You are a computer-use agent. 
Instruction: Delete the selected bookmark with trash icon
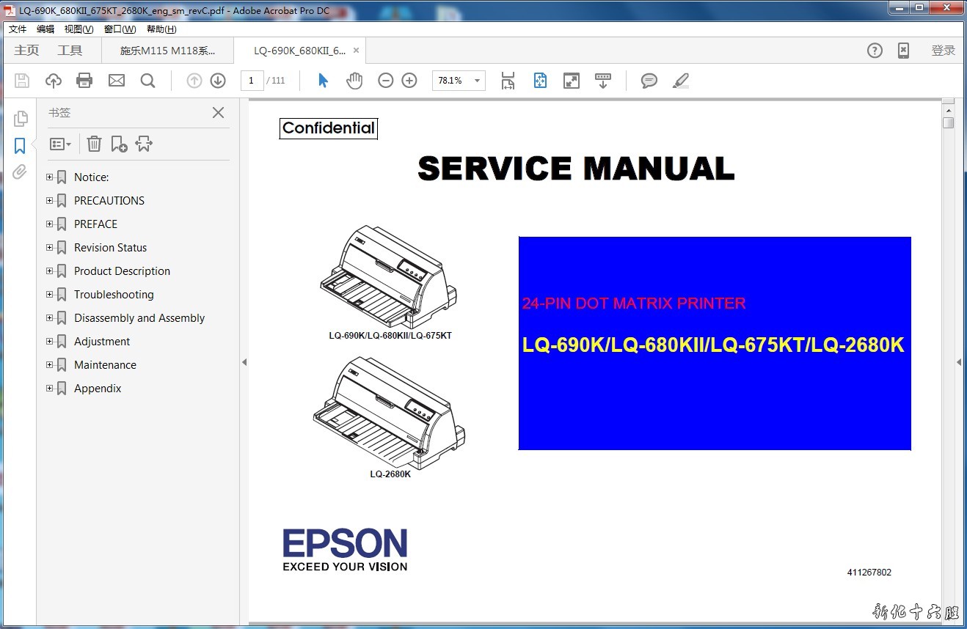coord(94,144)
